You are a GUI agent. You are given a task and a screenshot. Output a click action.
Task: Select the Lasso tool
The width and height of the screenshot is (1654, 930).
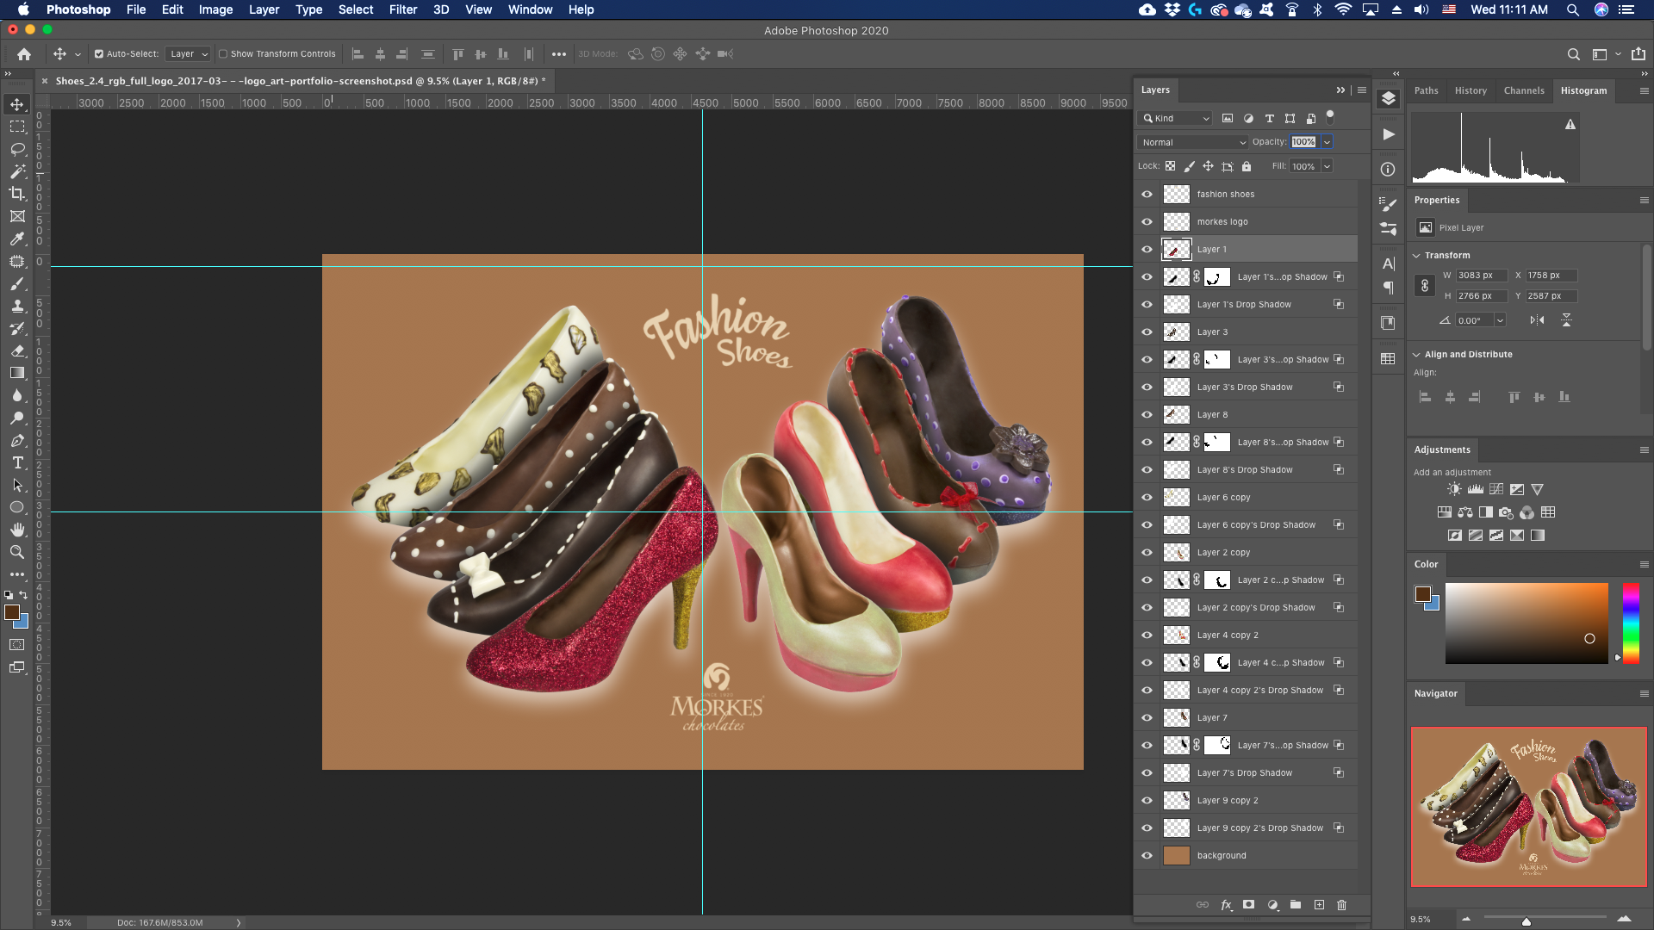point(17,149)
